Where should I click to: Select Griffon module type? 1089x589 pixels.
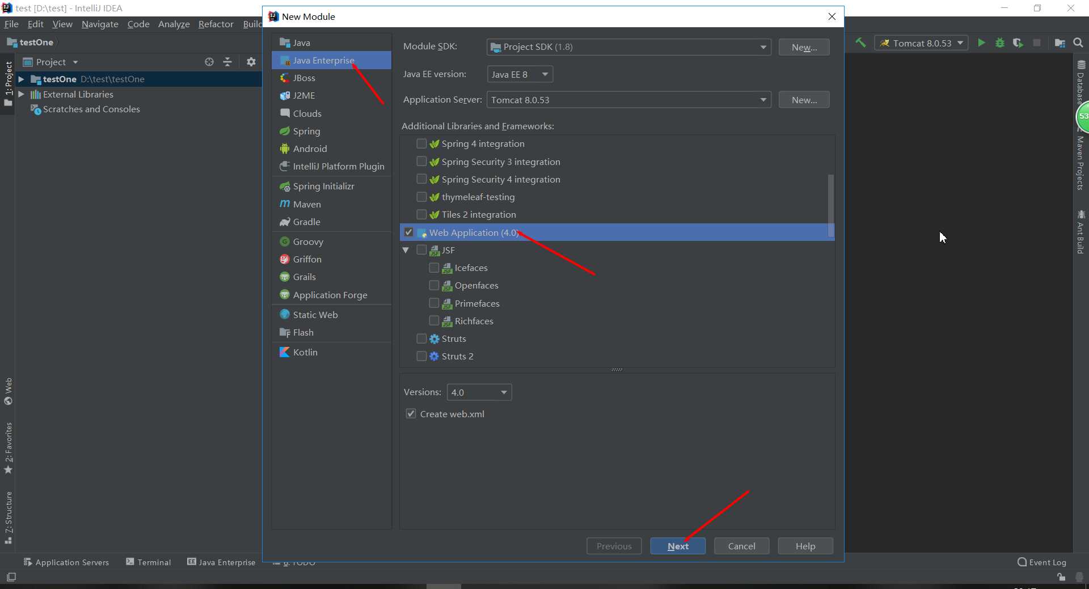coord(331,259)
